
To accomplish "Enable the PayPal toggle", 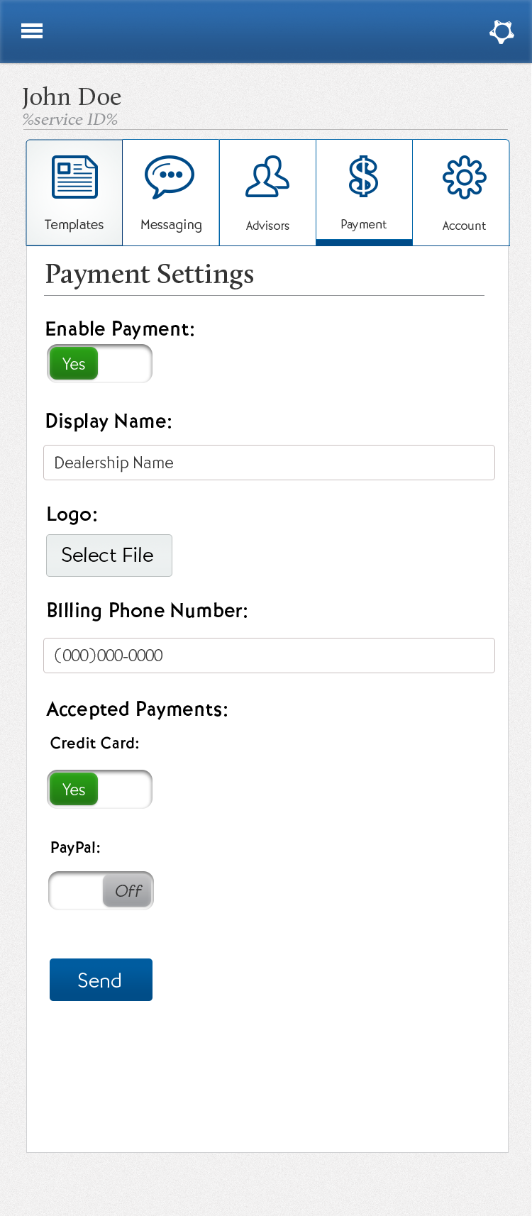I will (x=101, y=891).
